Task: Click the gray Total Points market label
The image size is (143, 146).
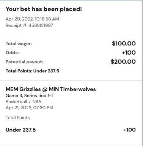Action: (x=18, y=118)
